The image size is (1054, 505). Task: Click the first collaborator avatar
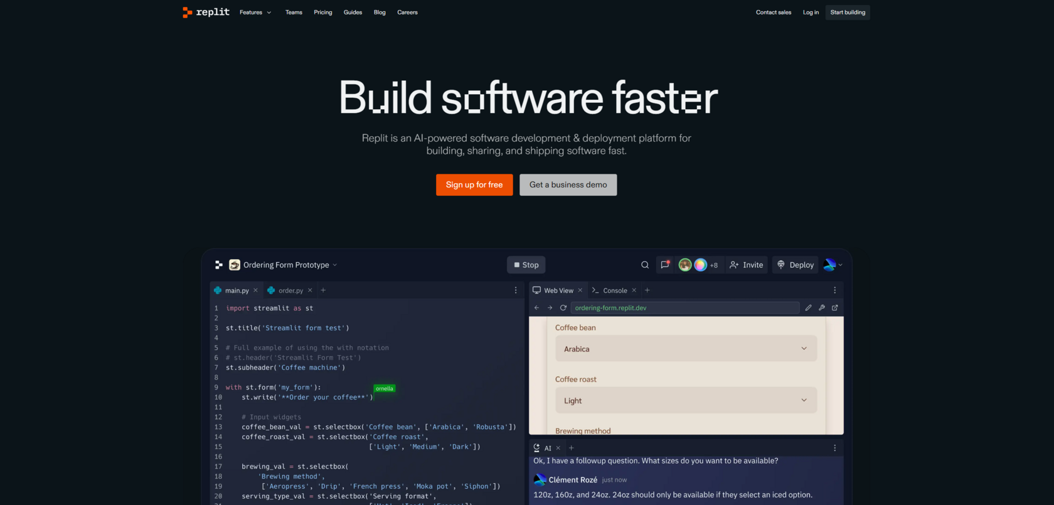tap(685, 265)
